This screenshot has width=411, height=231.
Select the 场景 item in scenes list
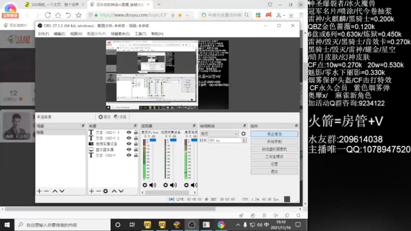point(61,132)
